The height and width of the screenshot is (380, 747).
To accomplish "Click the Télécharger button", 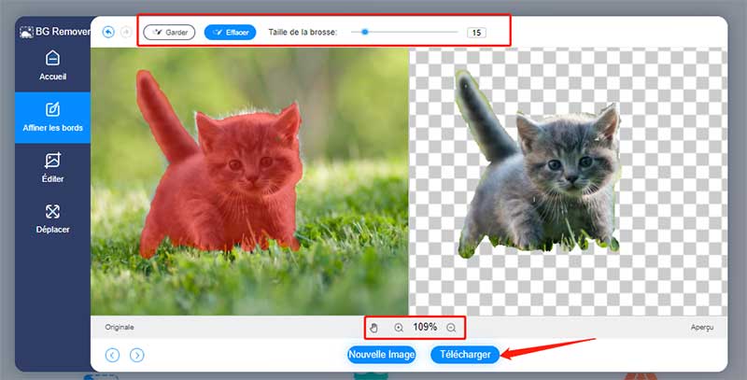I will [x=465, y=355].
